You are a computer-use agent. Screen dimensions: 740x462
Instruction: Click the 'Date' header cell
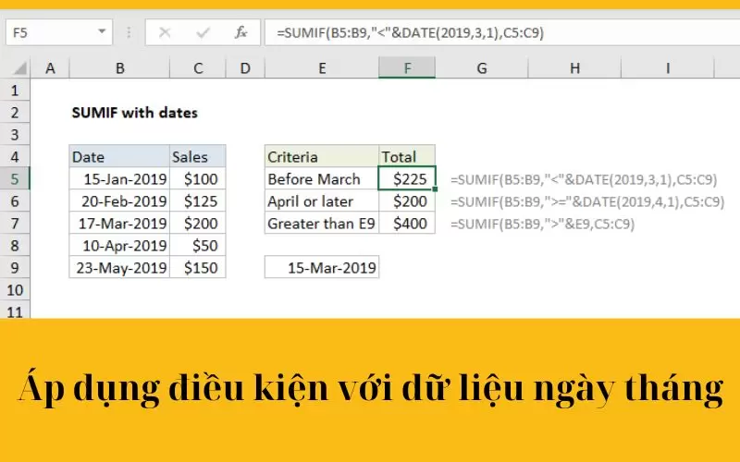[119, 156]
